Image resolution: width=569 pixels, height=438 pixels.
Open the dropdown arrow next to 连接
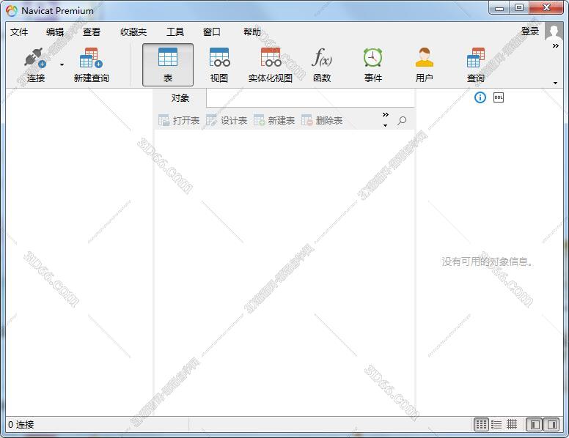[x=62, y=65]
